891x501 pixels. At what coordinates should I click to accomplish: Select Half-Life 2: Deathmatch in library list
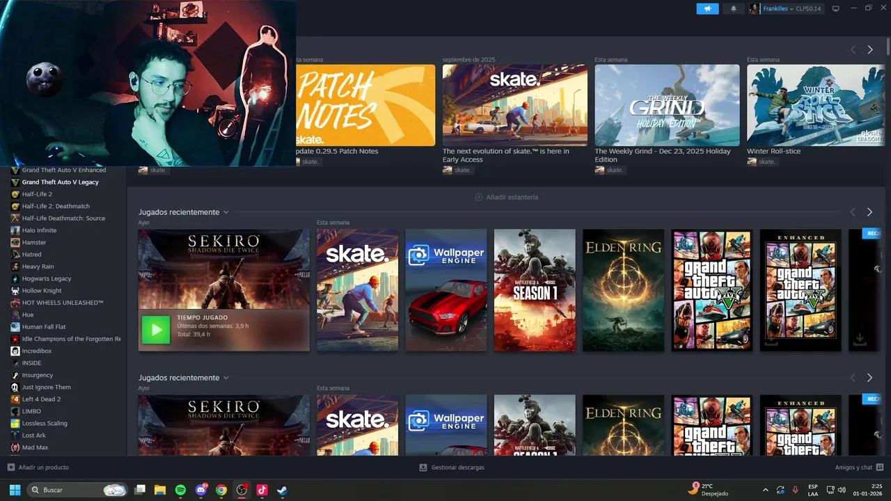[56, 206]
